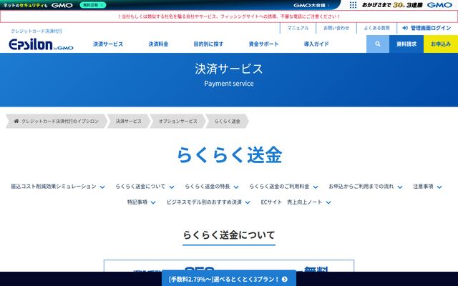Jump to ECサイト 売上向上ノート section
This screenshot has height=286, width=458.
(296, 202)
